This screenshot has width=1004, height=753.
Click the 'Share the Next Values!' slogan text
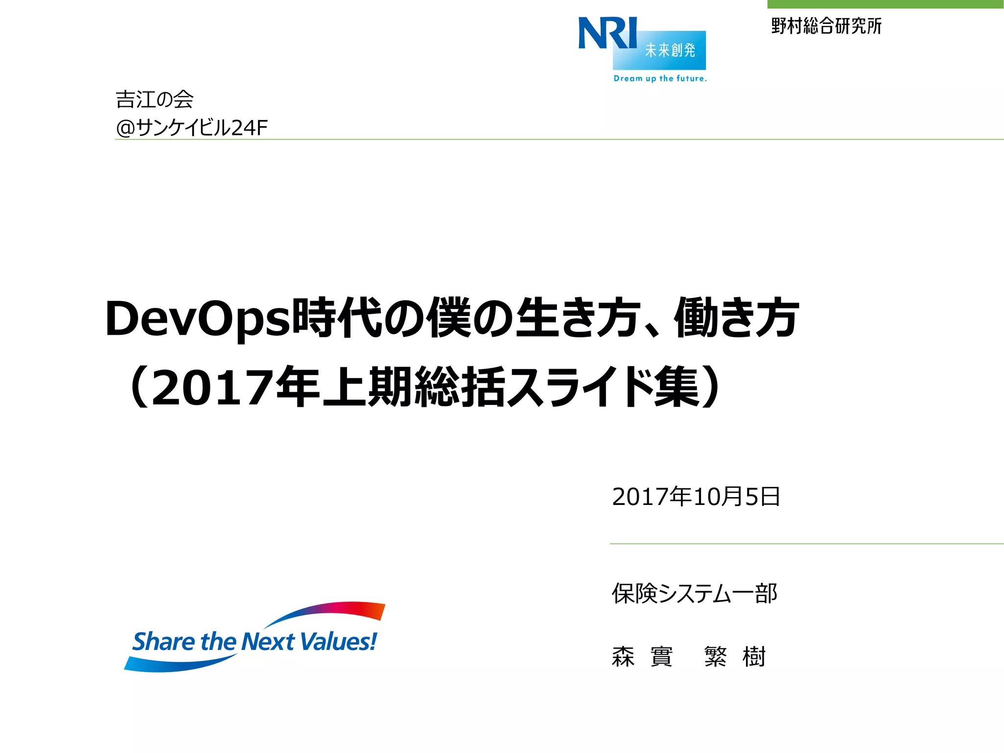254,642
